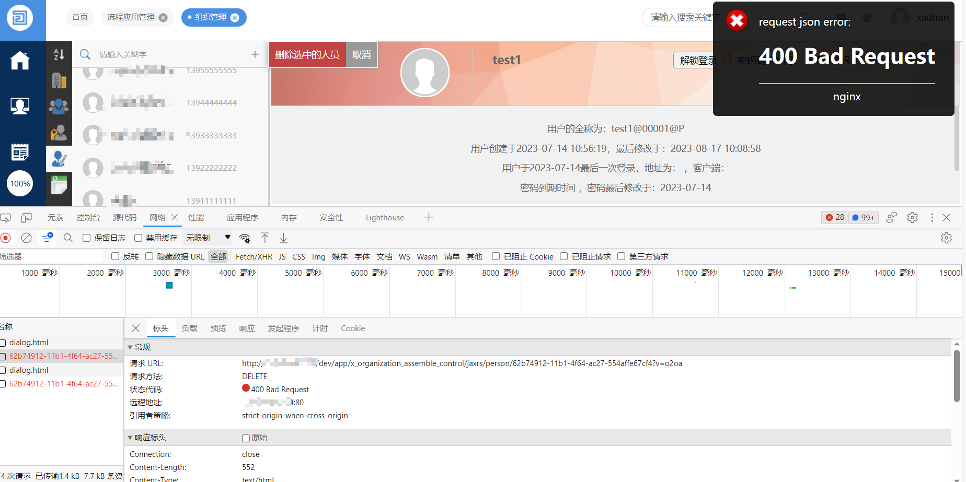Click the 删除选中的人员 button
The width and height of the screenshot is (966, 482).
tap(307, 55)
